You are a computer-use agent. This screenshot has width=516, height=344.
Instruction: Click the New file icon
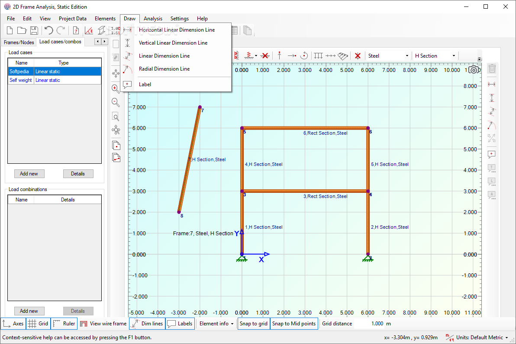(x=10, y=31)
